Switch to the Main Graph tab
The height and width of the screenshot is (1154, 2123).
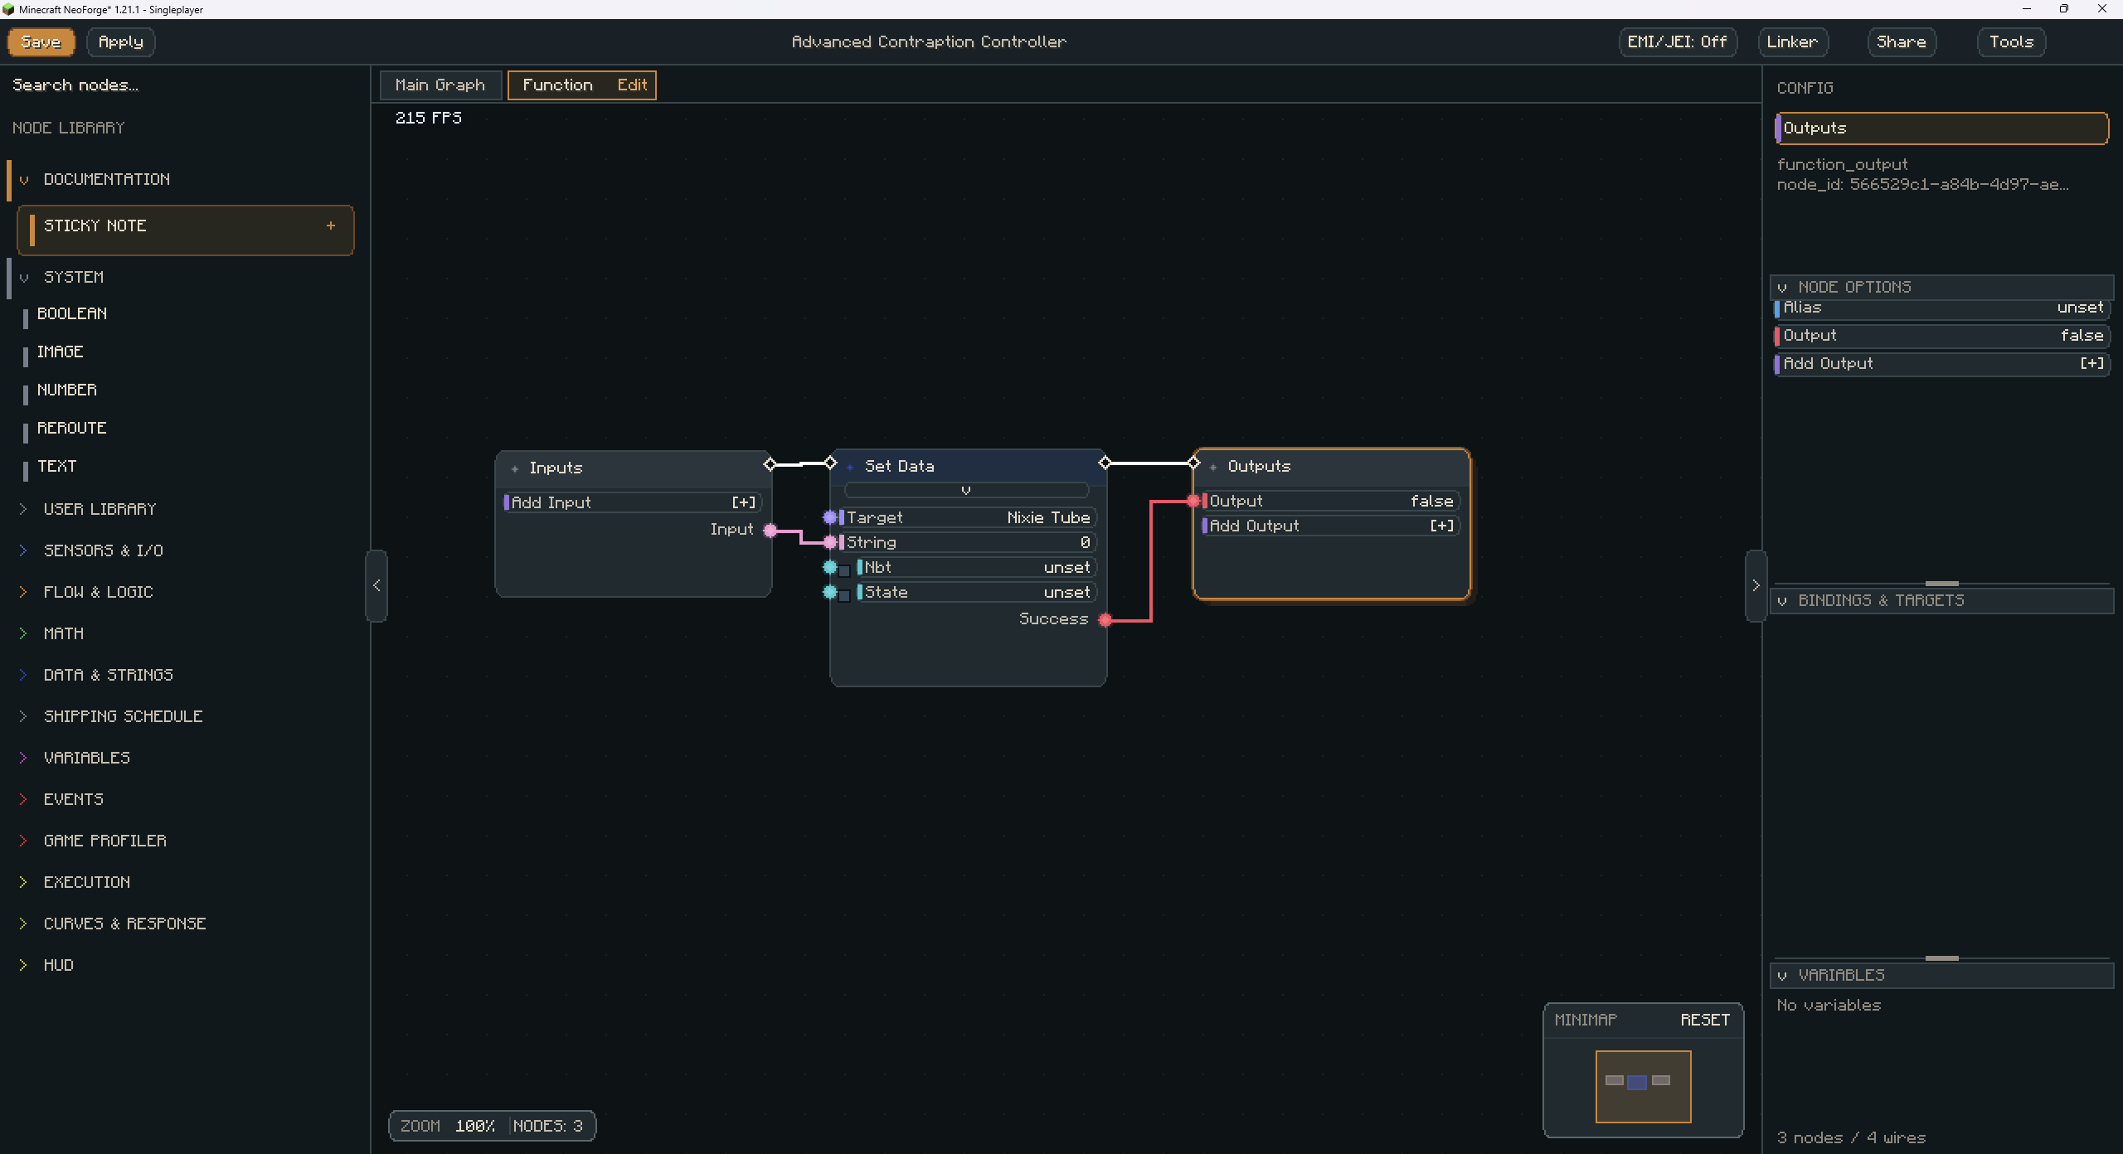coord(440,85)
